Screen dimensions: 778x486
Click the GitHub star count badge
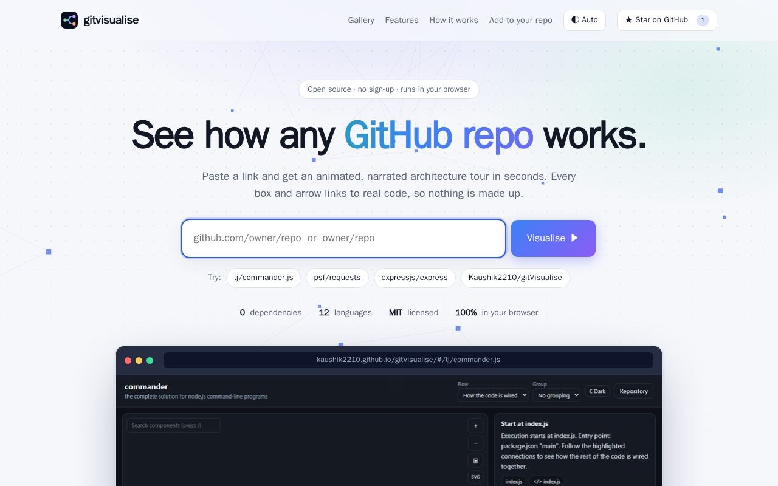703,20
